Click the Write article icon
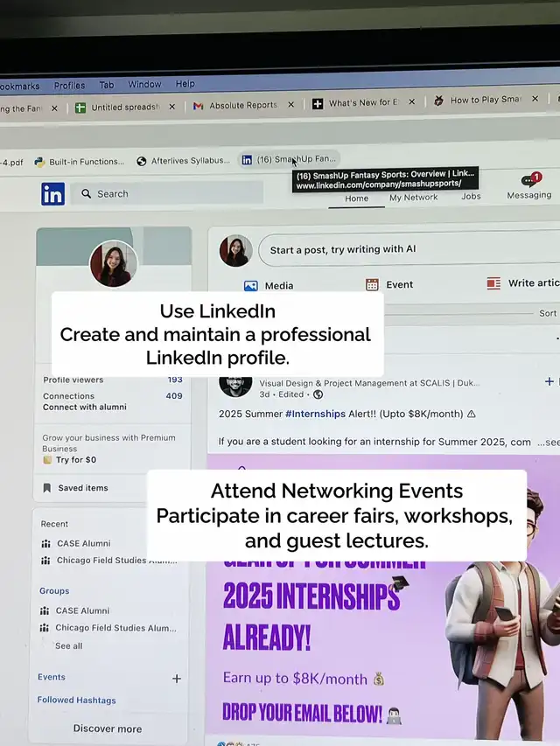Screen dimensions: 560x746 coord(494,283)
